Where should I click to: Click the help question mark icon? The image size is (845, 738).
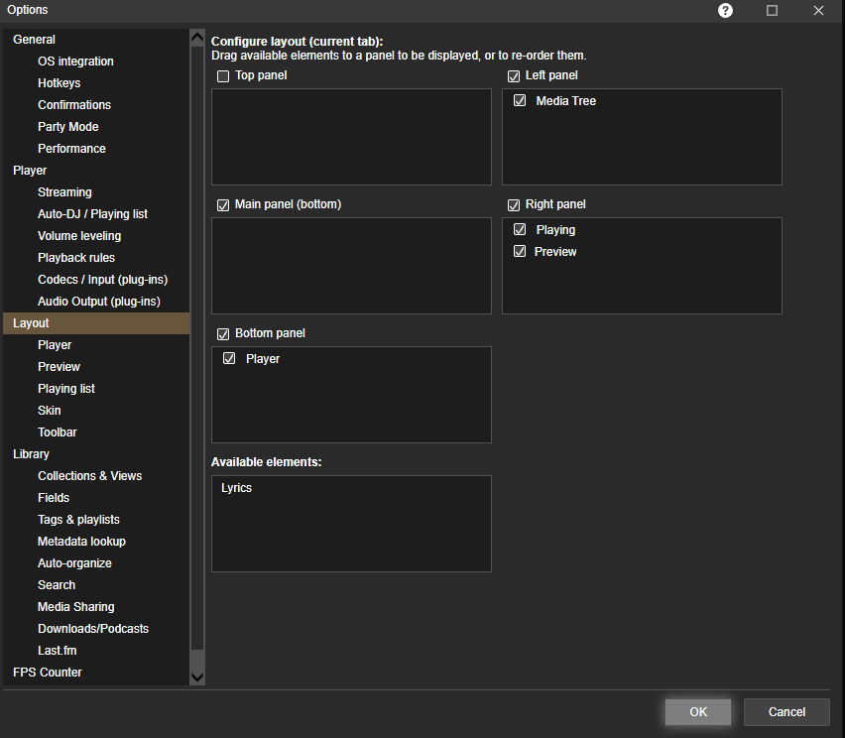tap(725, 10)
